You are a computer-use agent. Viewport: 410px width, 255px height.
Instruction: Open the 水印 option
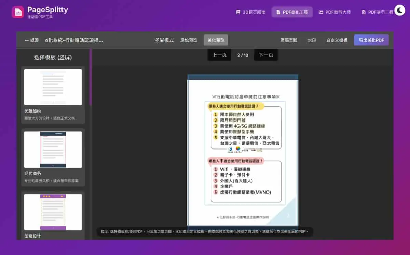[x=312, y=40]
